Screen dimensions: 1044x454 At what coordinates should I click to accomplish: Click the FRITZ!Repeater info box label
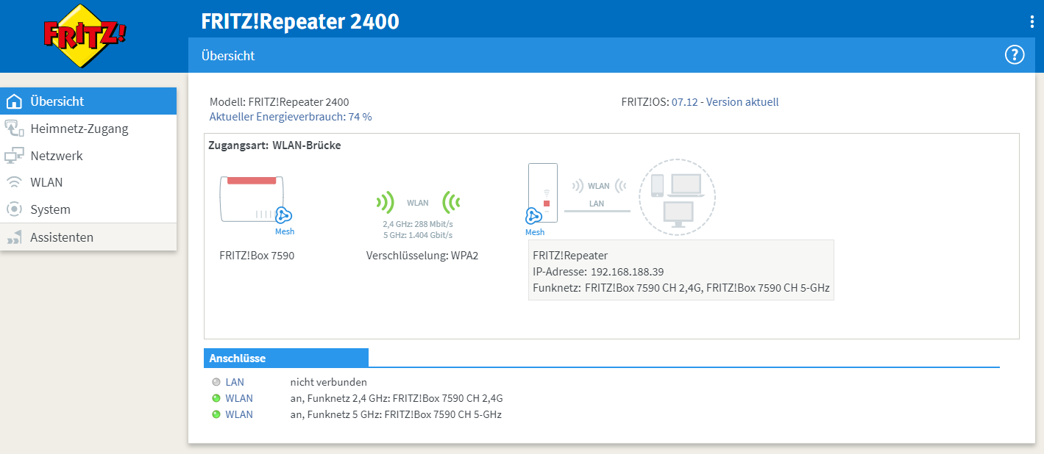tap(570, 256)
